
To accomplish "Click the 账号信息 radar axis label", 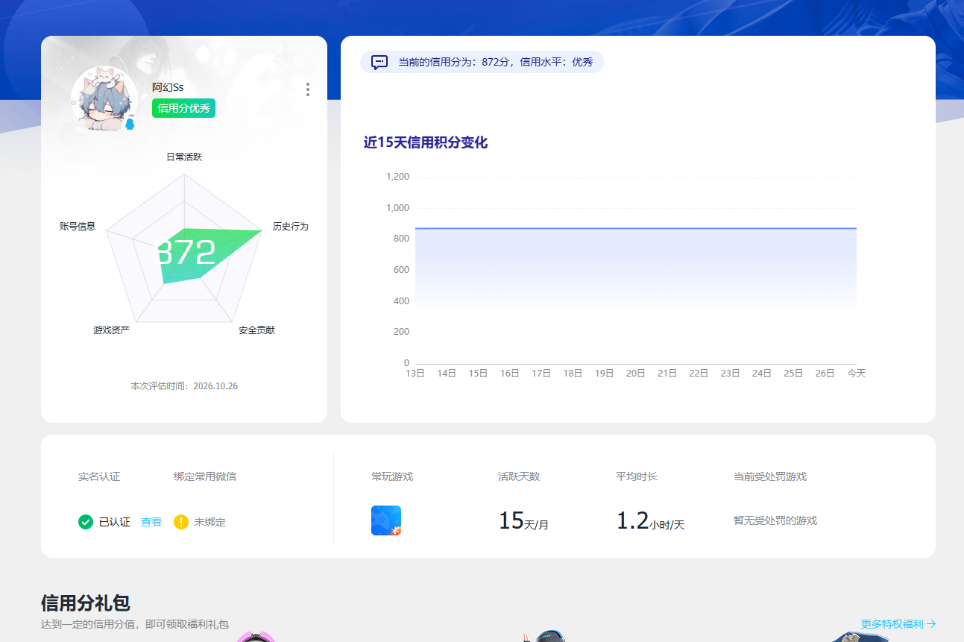I will coord(78,226).
